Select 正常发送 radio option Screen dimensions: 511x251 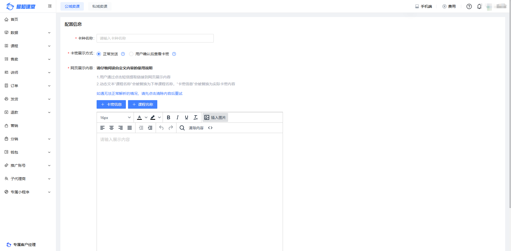click(99, 54)
